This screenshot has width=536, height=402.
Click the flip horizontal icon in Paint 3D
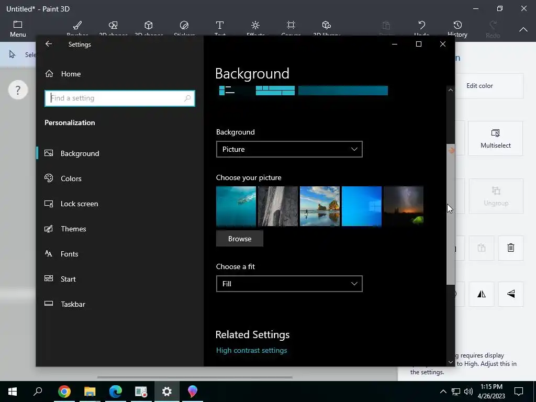tap(482, 294)
